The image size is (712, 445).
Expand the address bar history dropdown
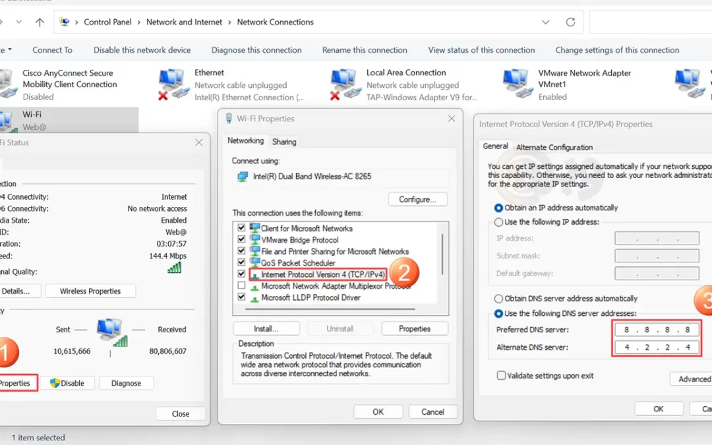coord(546,22)
